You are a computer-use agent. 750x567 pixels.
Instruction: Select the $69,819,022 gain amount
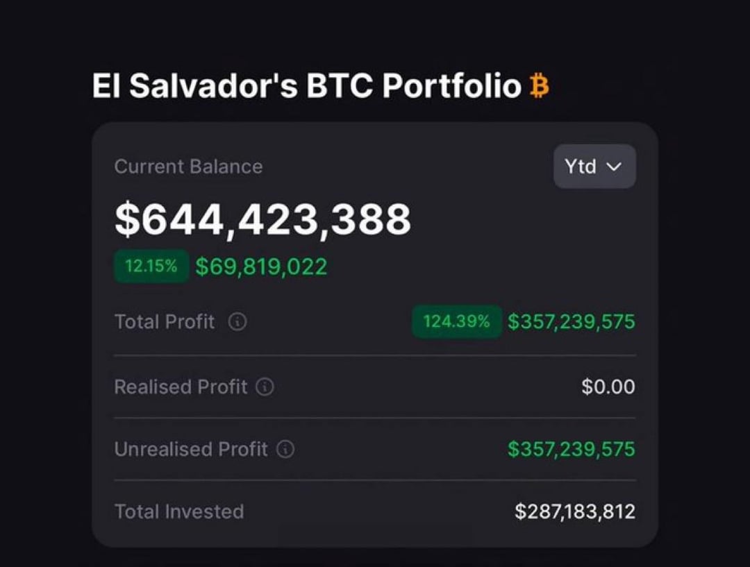tap(261, 266)
